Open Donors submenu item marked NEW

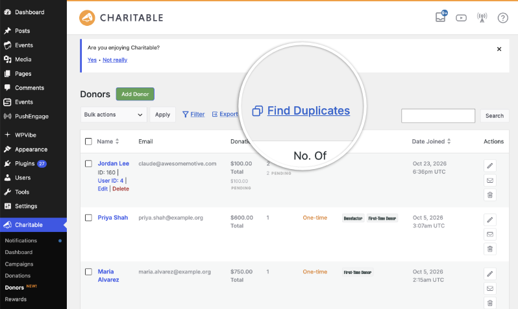[x=14, y=288]
